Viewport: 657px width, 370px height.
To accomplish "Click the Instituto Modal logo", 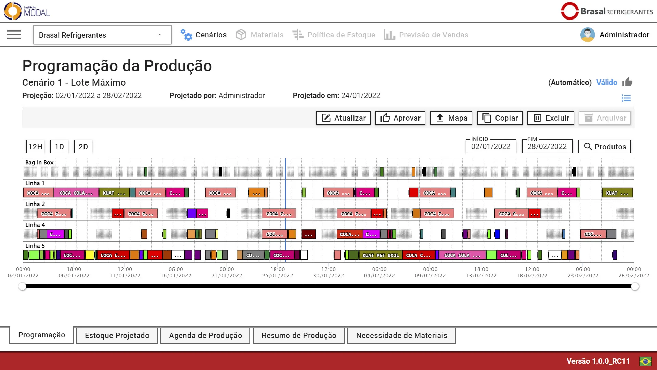I will (x=27, y=11).
